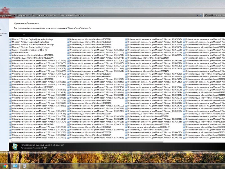
Task: Click the refresh icon in the address bar
Action: point(201,15)
